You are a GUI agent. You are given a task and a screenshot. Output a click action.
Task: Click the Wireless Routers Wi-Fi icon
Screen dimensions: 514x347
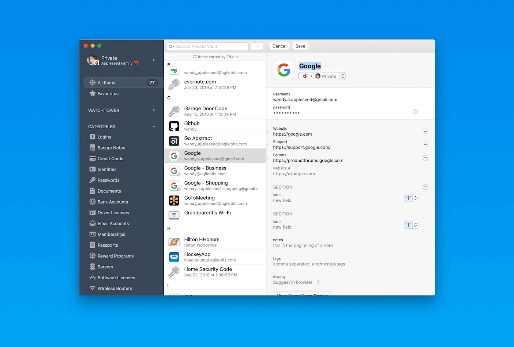(93, 288)
